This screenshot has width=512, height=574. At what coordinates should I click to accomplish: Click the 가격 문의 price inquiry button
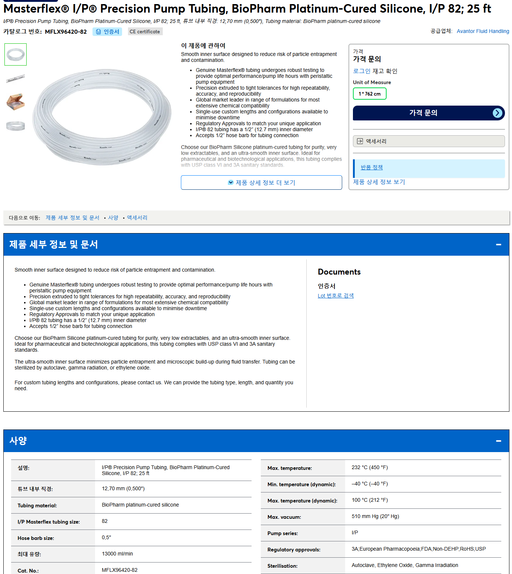(429, 113)
